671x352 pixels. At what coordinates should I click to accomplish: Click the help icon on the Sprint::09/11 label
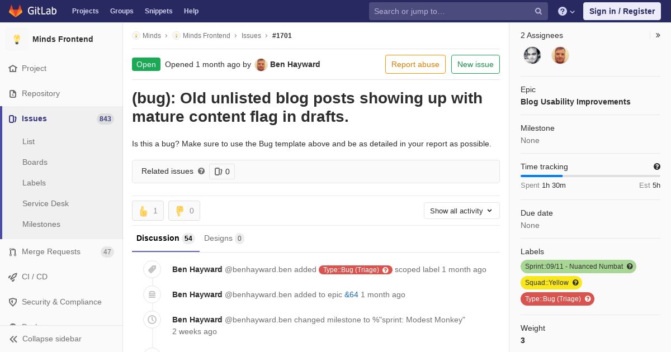[x=630, y=267]
